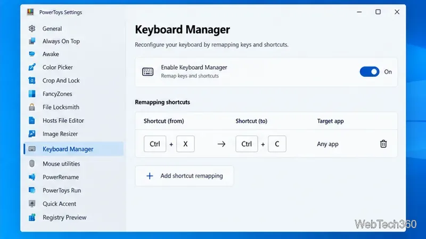Click the Mouse utilities icon
The image size is (426, 239).
[32, 164]
